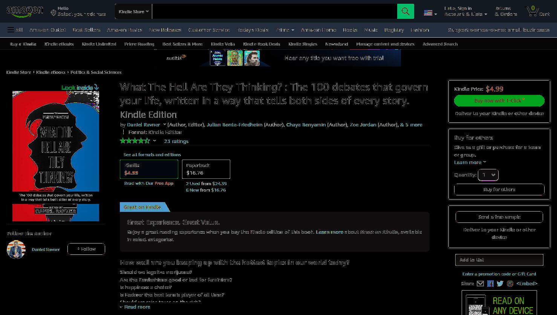Expand the Read more description
The image size is (557, 315).
(x=135, y=307)
